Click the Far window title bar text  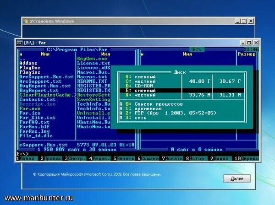pos(34,43)
